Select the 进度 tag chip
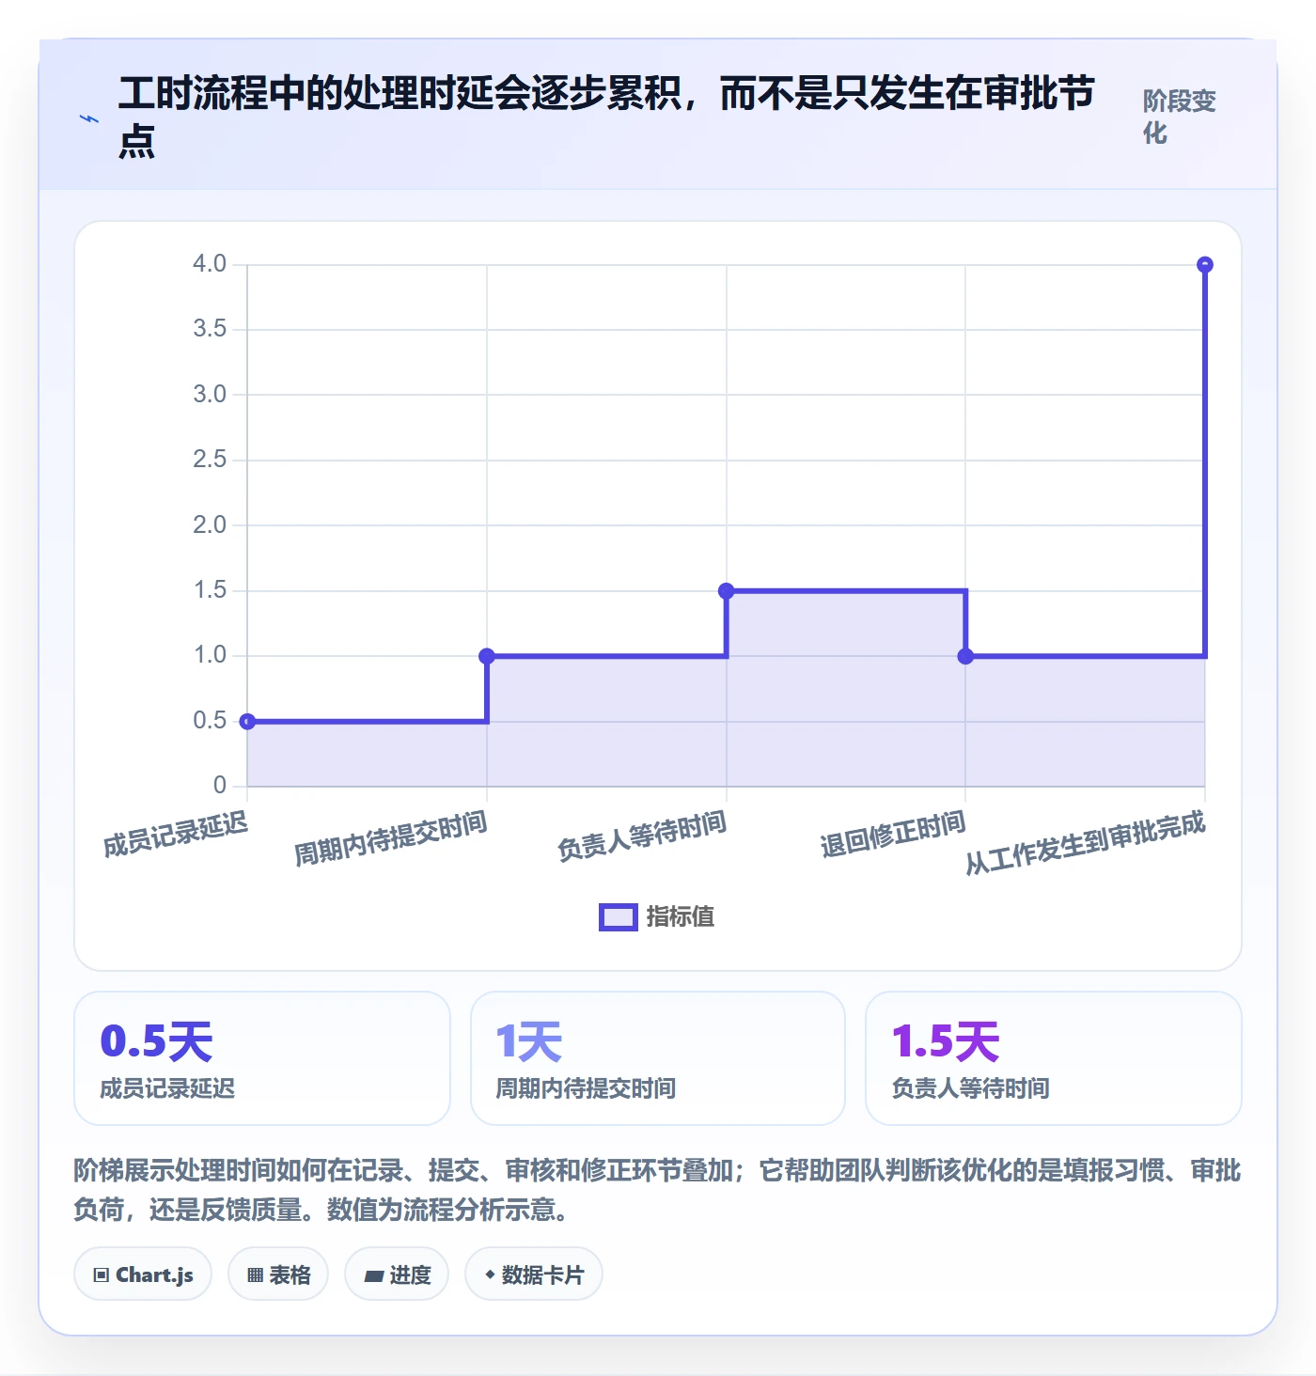Viewport: 1316px width, 1376px height. (397, 1274)
